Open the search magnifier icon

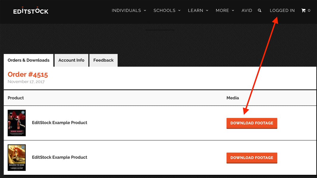point(260,10)
